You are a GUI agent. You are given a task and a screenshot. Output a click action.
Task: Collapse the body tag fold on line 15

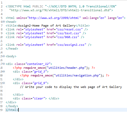click(4, 56)
